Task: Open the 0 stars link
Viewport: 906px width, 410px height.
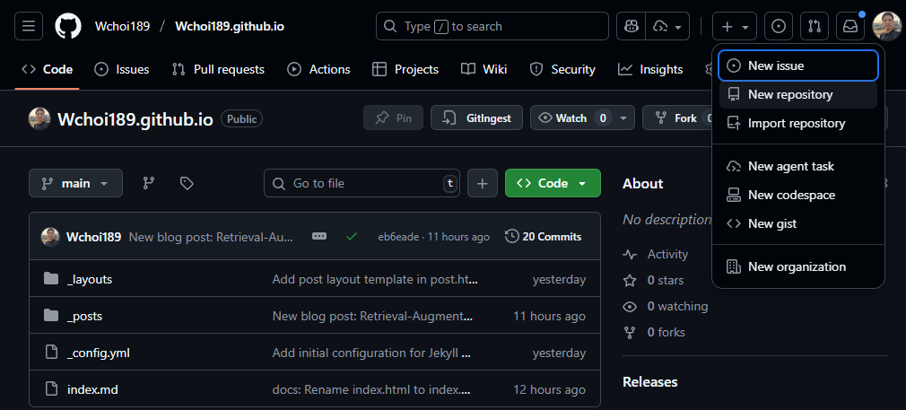Action: (x=654, y=281)
